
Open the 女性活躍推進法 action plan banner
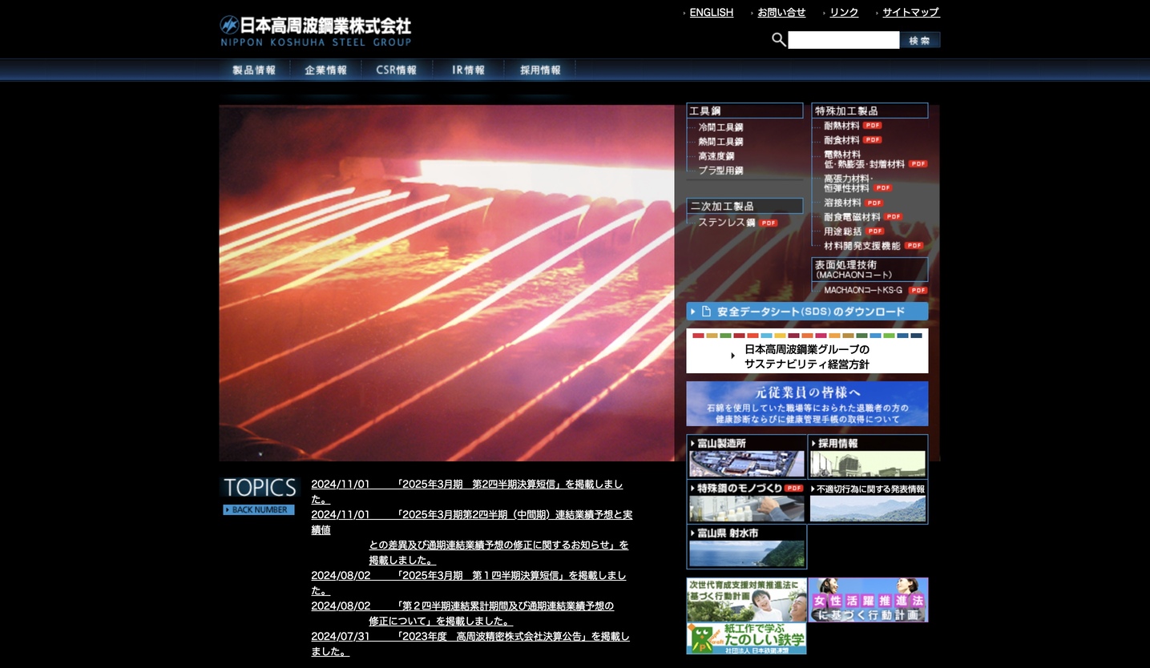pyautogui.click(x=868, y=600)
